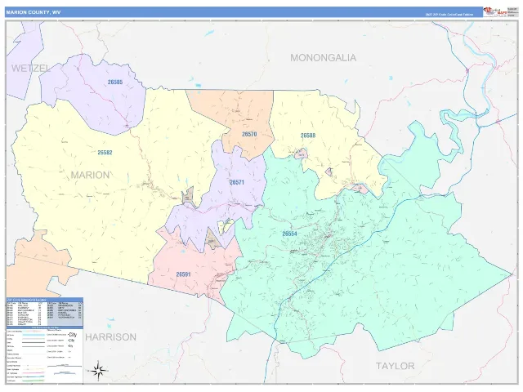
Task: Click the MARION COUNTY, WV title text
Action: click(33, 12)
